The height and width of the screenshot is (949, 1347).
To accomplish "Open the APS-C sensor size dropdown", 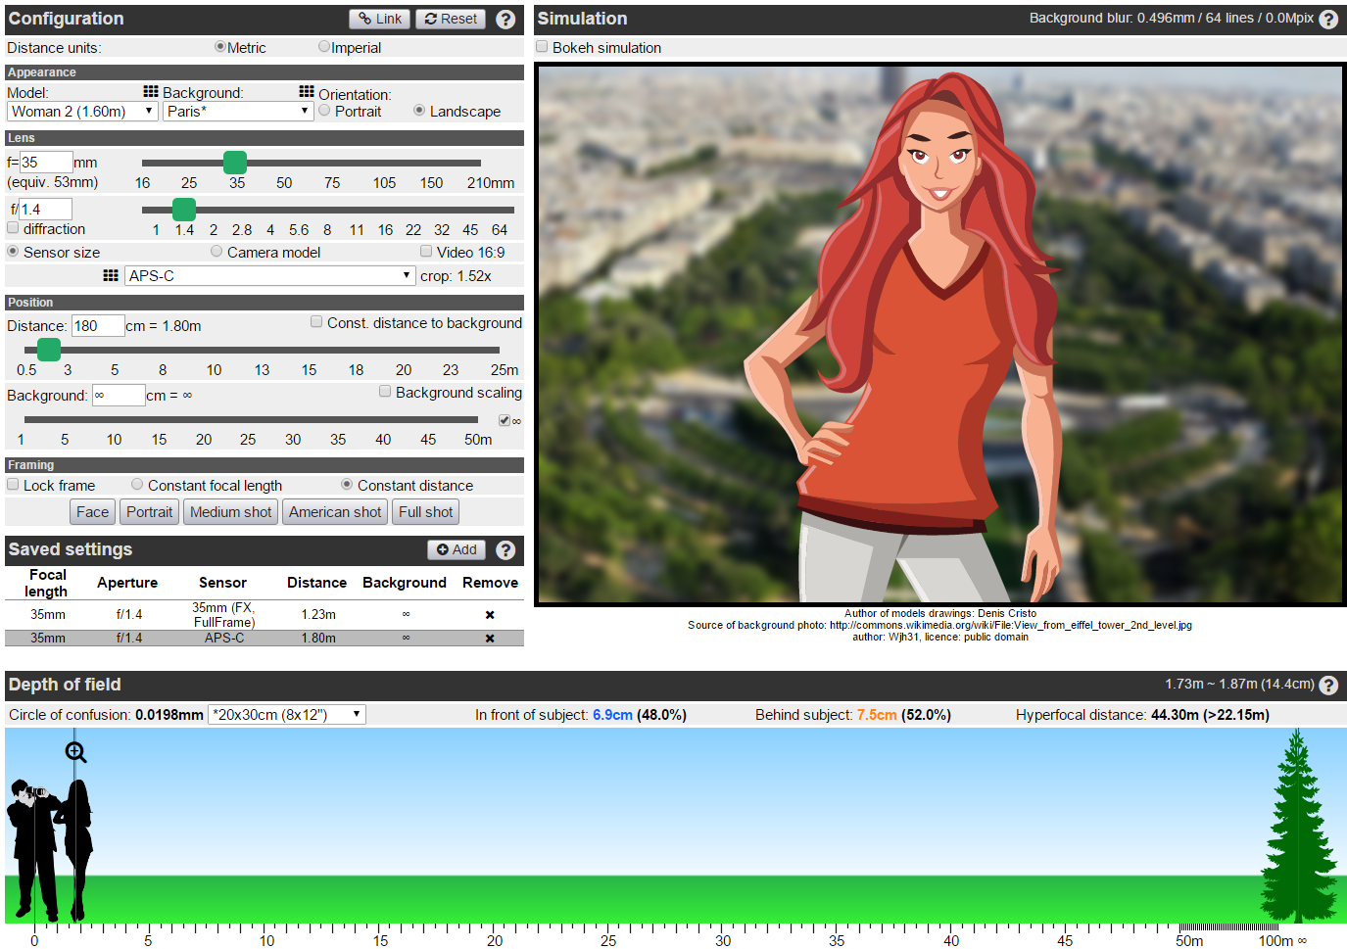I will pos(269,276).
